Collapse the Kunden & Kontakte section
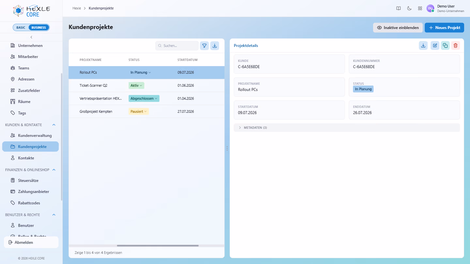This screenshot has height=264, width=470. (54, 125)
